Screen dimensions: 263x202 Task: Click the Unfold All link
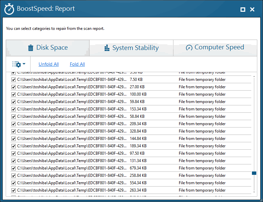pyautogui.click(x=49, y=64)
